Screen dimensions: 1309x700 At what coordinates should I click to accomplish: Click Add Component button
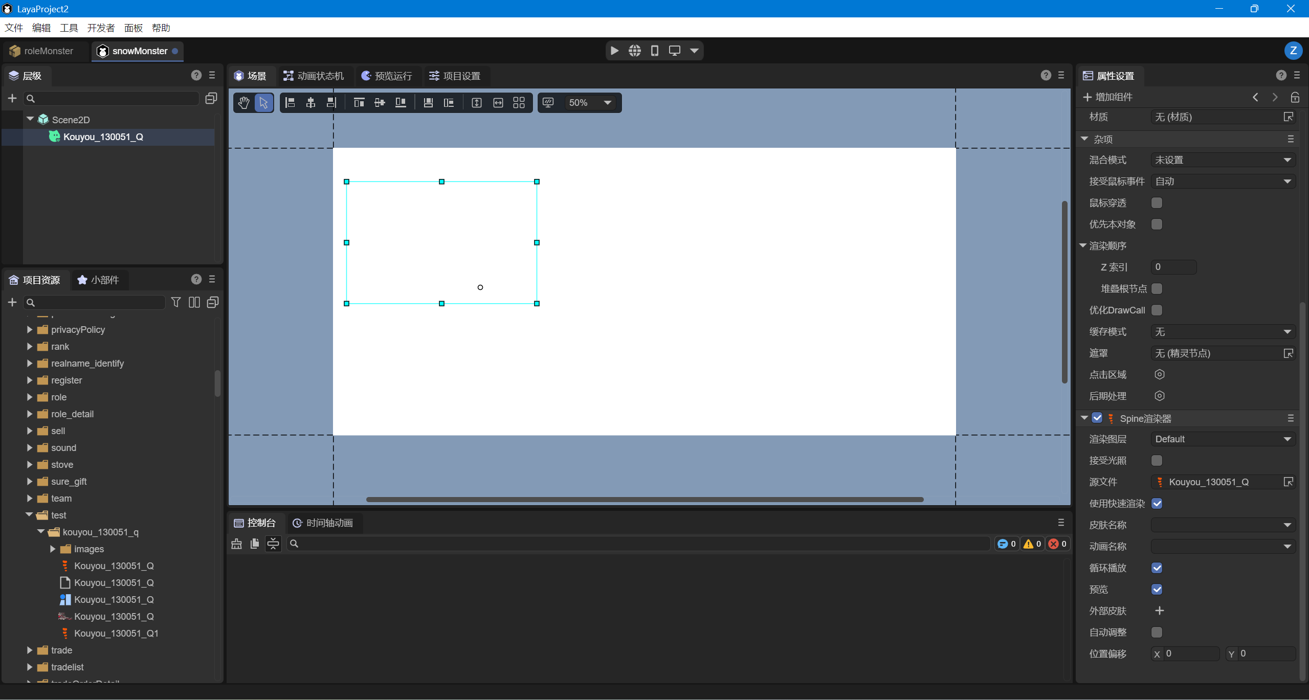point(1108,97)
